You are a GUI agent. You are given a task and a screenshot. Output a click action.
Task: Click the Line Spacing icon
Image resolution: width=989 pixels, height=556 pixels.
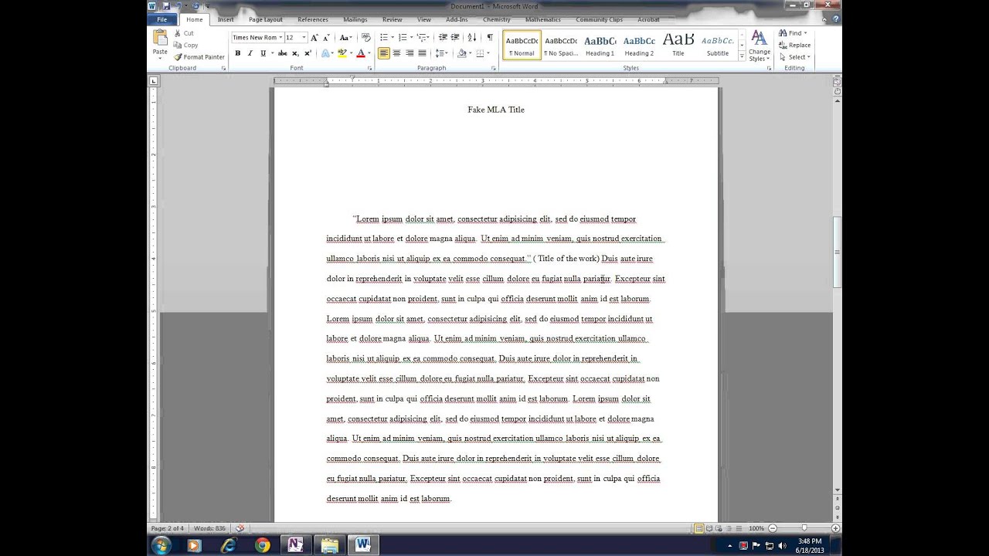point(441,53)
